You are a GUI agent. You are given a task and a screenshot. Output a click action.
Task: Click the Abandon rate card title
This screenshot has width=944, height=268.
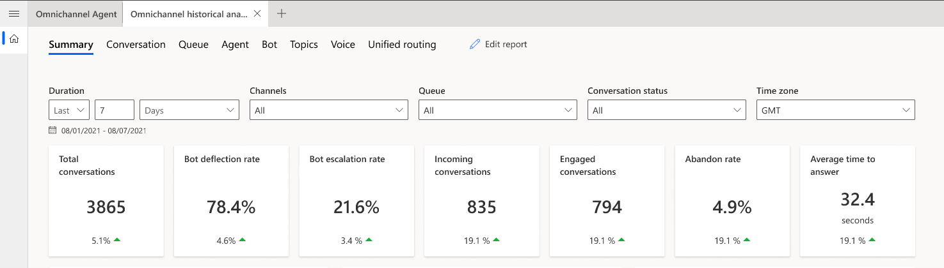(713, 159)
